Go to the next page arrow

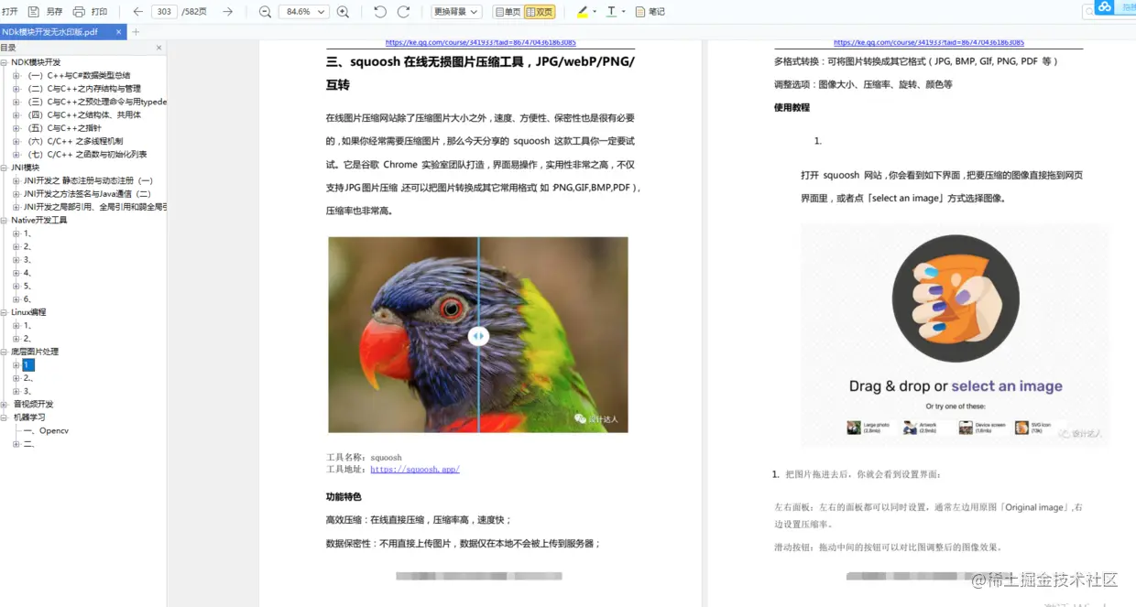228,12
